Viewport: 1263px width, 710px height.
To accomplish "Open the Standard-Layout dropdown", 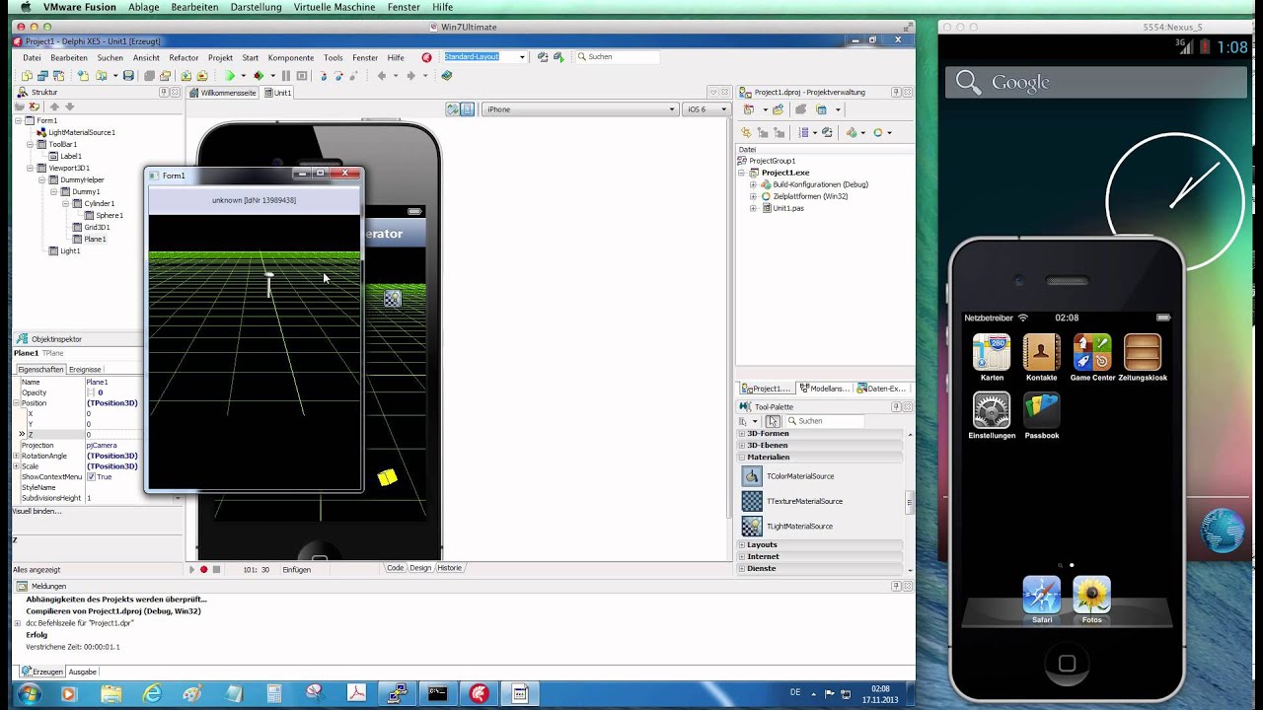I will pos(522,57).
